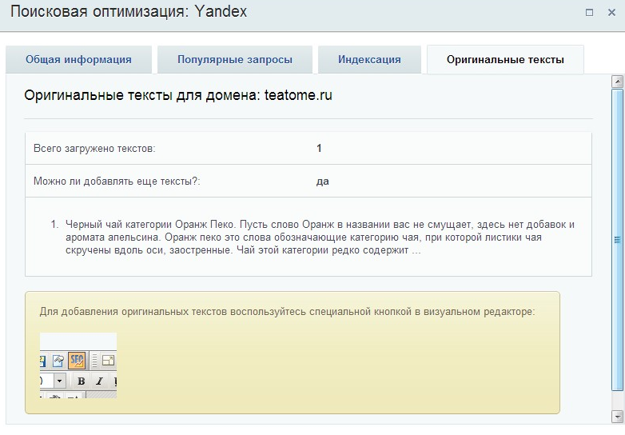Click hint 'Для добавления оригинальных текстов'

[287, 311]
